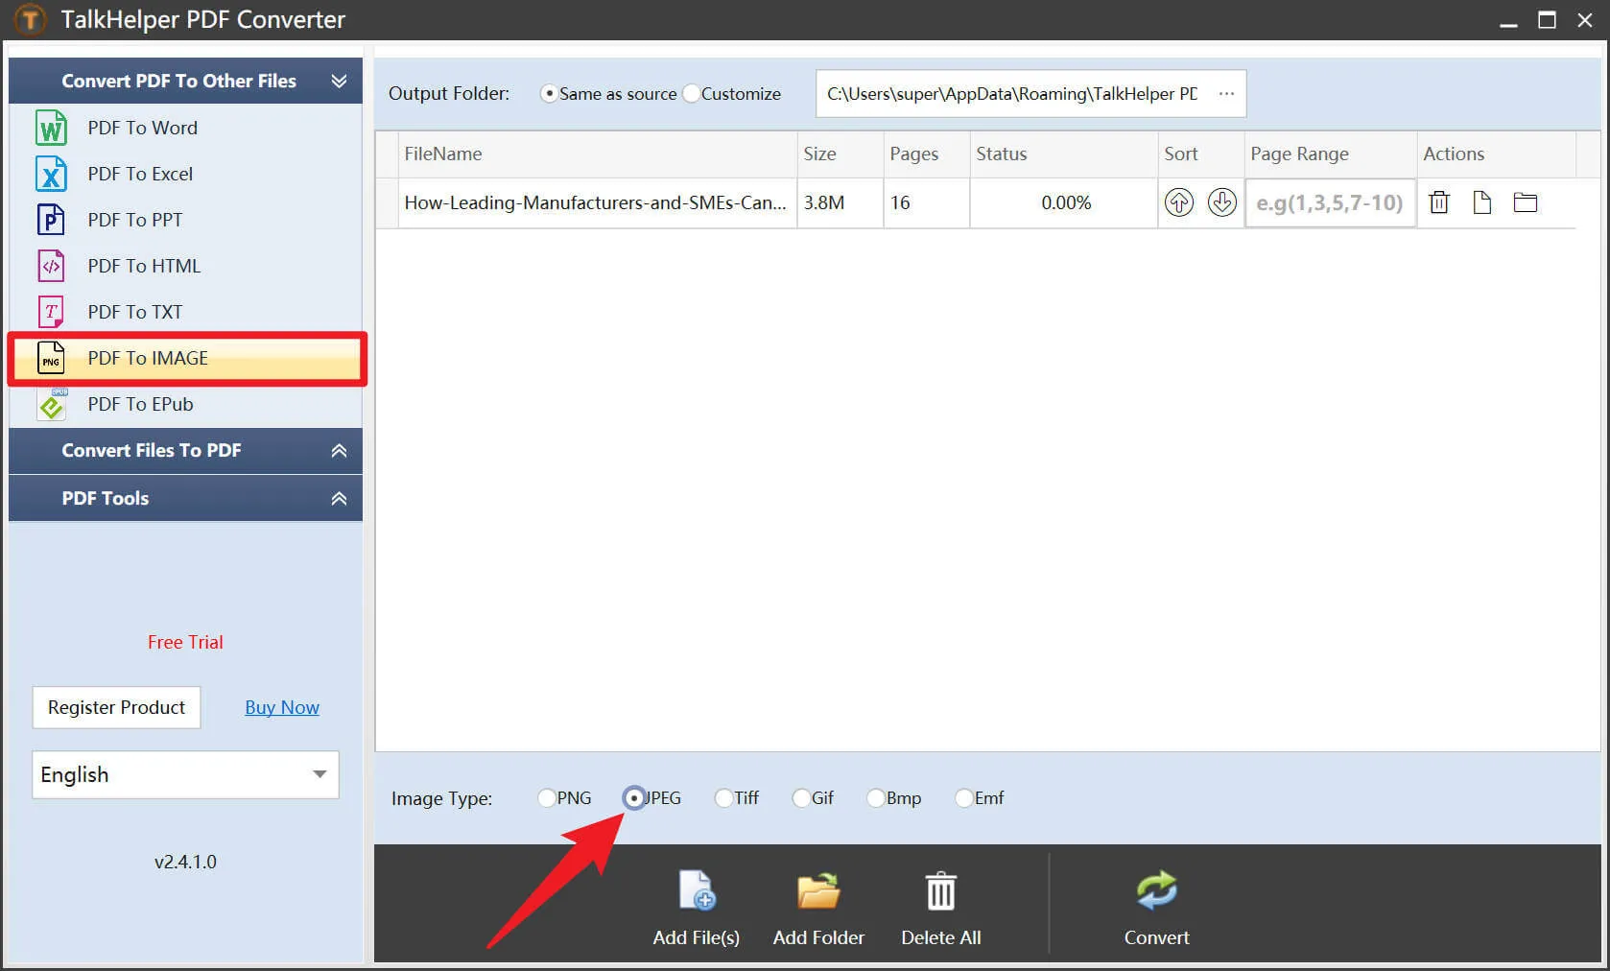
Task: Open the PDF To IMAGE menu entry
Action: (x=147, y=358)
